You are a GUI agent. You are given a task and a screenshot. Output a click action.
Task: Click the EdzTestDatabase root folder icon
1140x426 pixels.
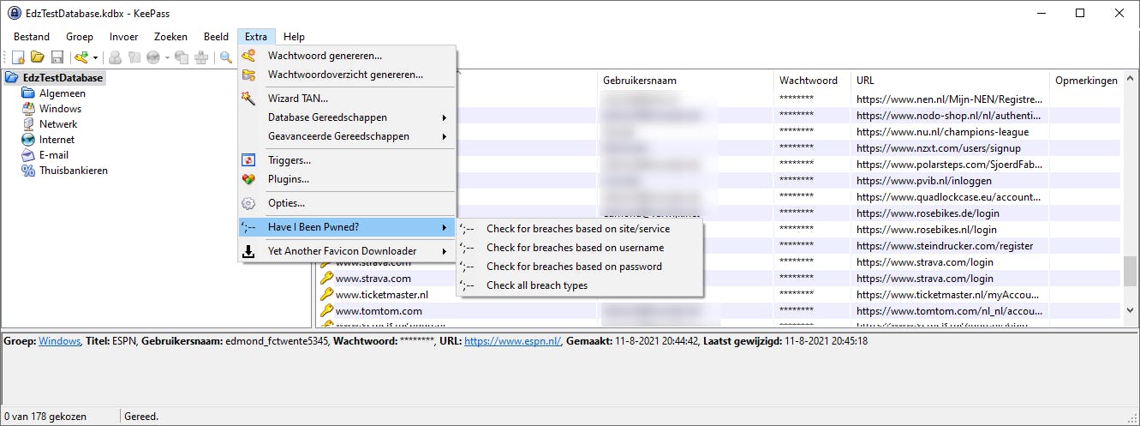click(x=12, y=78)
